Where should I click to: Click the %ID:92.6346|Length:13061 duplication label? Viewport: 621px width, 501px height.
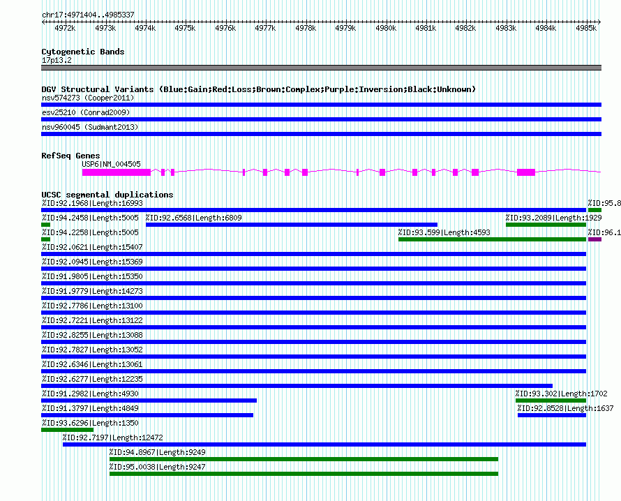(x=92, y=364)
